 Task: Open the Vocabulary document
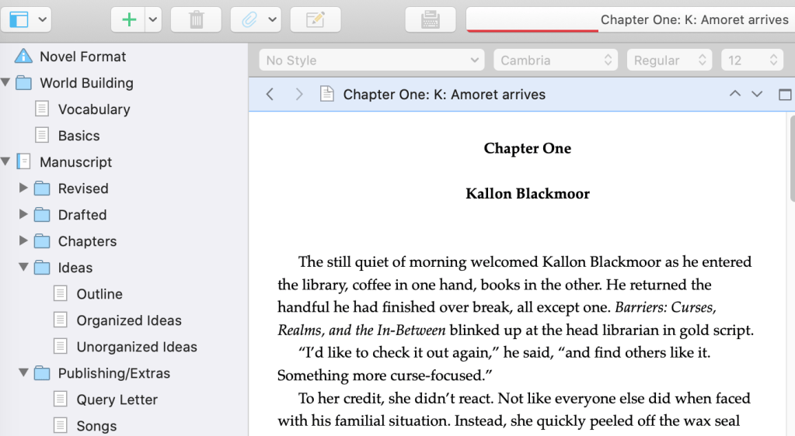click(x=94, y=109)
